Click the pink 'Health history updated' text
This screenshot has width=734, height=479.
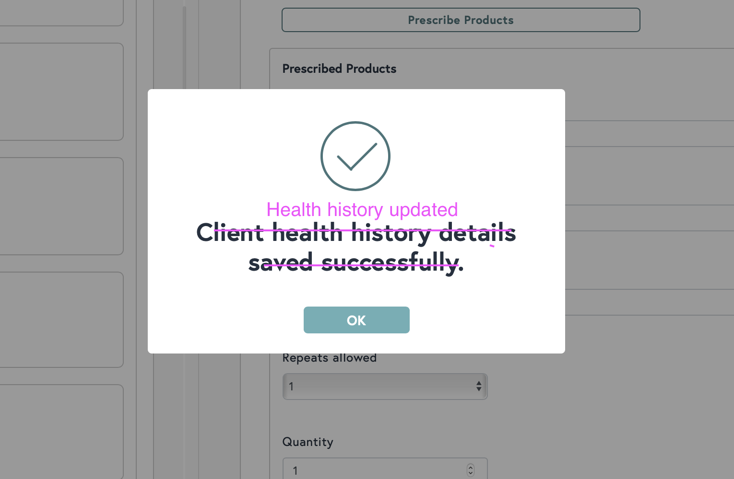(362, 210)
